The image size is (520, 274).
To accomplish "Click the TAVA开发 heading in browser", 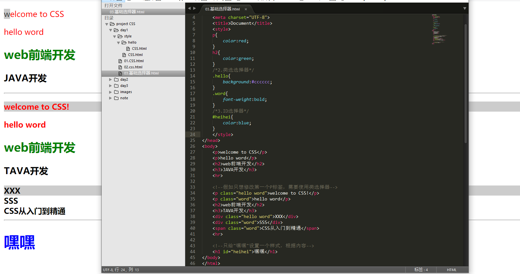I will pos(26,171).
